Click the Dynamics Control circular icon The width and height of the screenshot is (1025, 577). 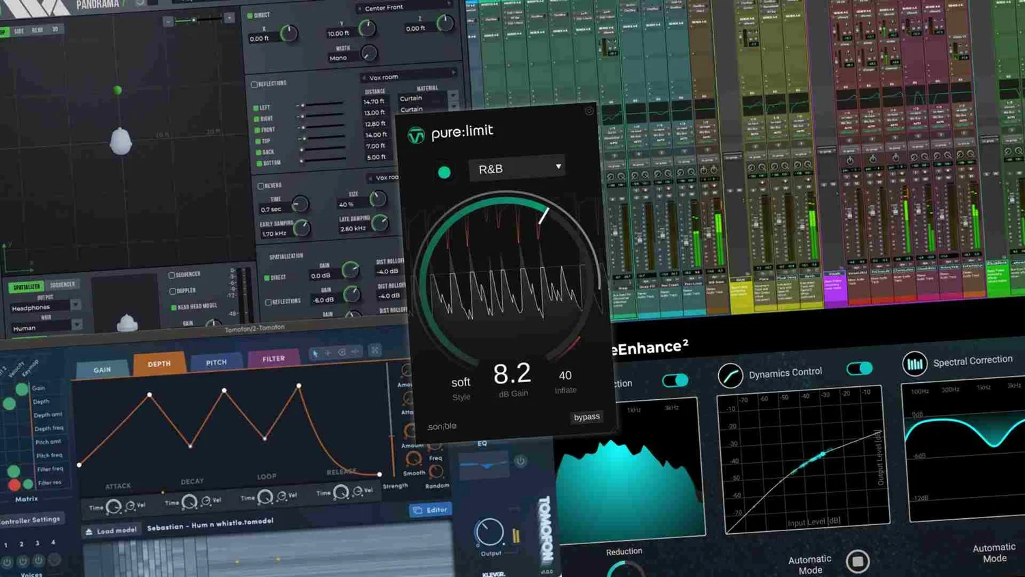[x=730, y=375]
